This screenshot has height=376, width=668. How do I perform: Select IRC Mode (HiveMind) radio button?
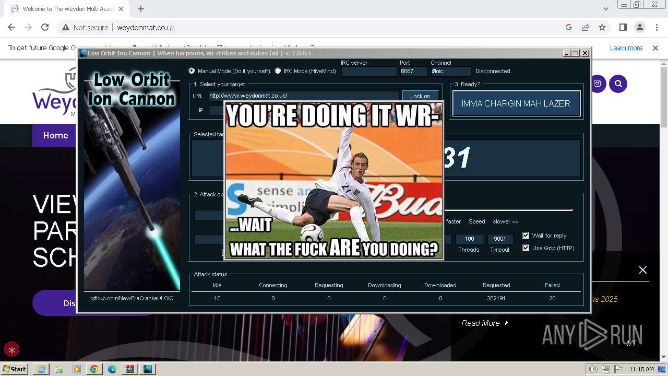pos(278,71)
